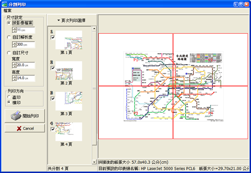251x173 pixels.
Task: Toggle the checkbox for page 1
Action: [x=53, y=37]
